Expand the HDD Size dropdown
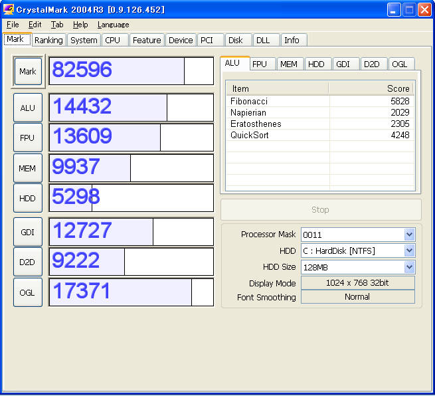 tap(409, 266)
